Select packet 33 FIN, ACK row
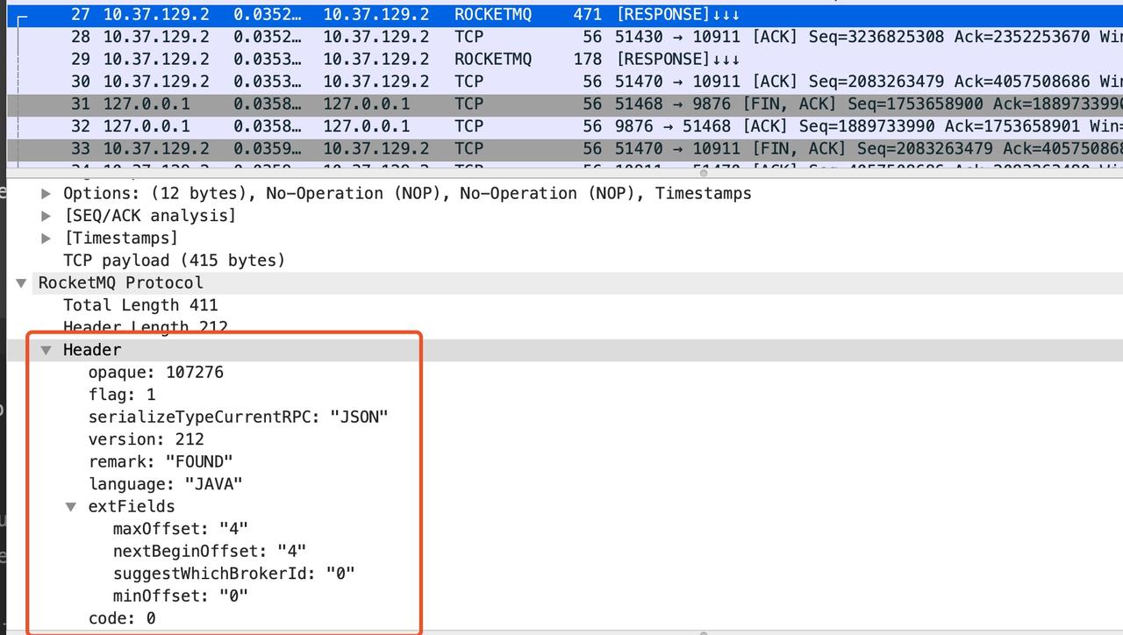 click(565, 148)
